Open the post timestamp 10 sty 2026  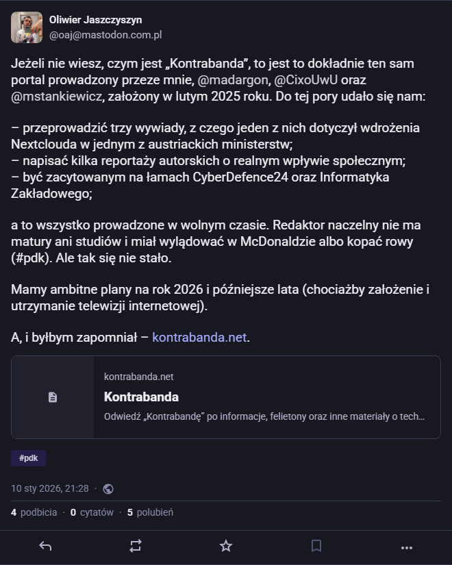coord(50,488)
